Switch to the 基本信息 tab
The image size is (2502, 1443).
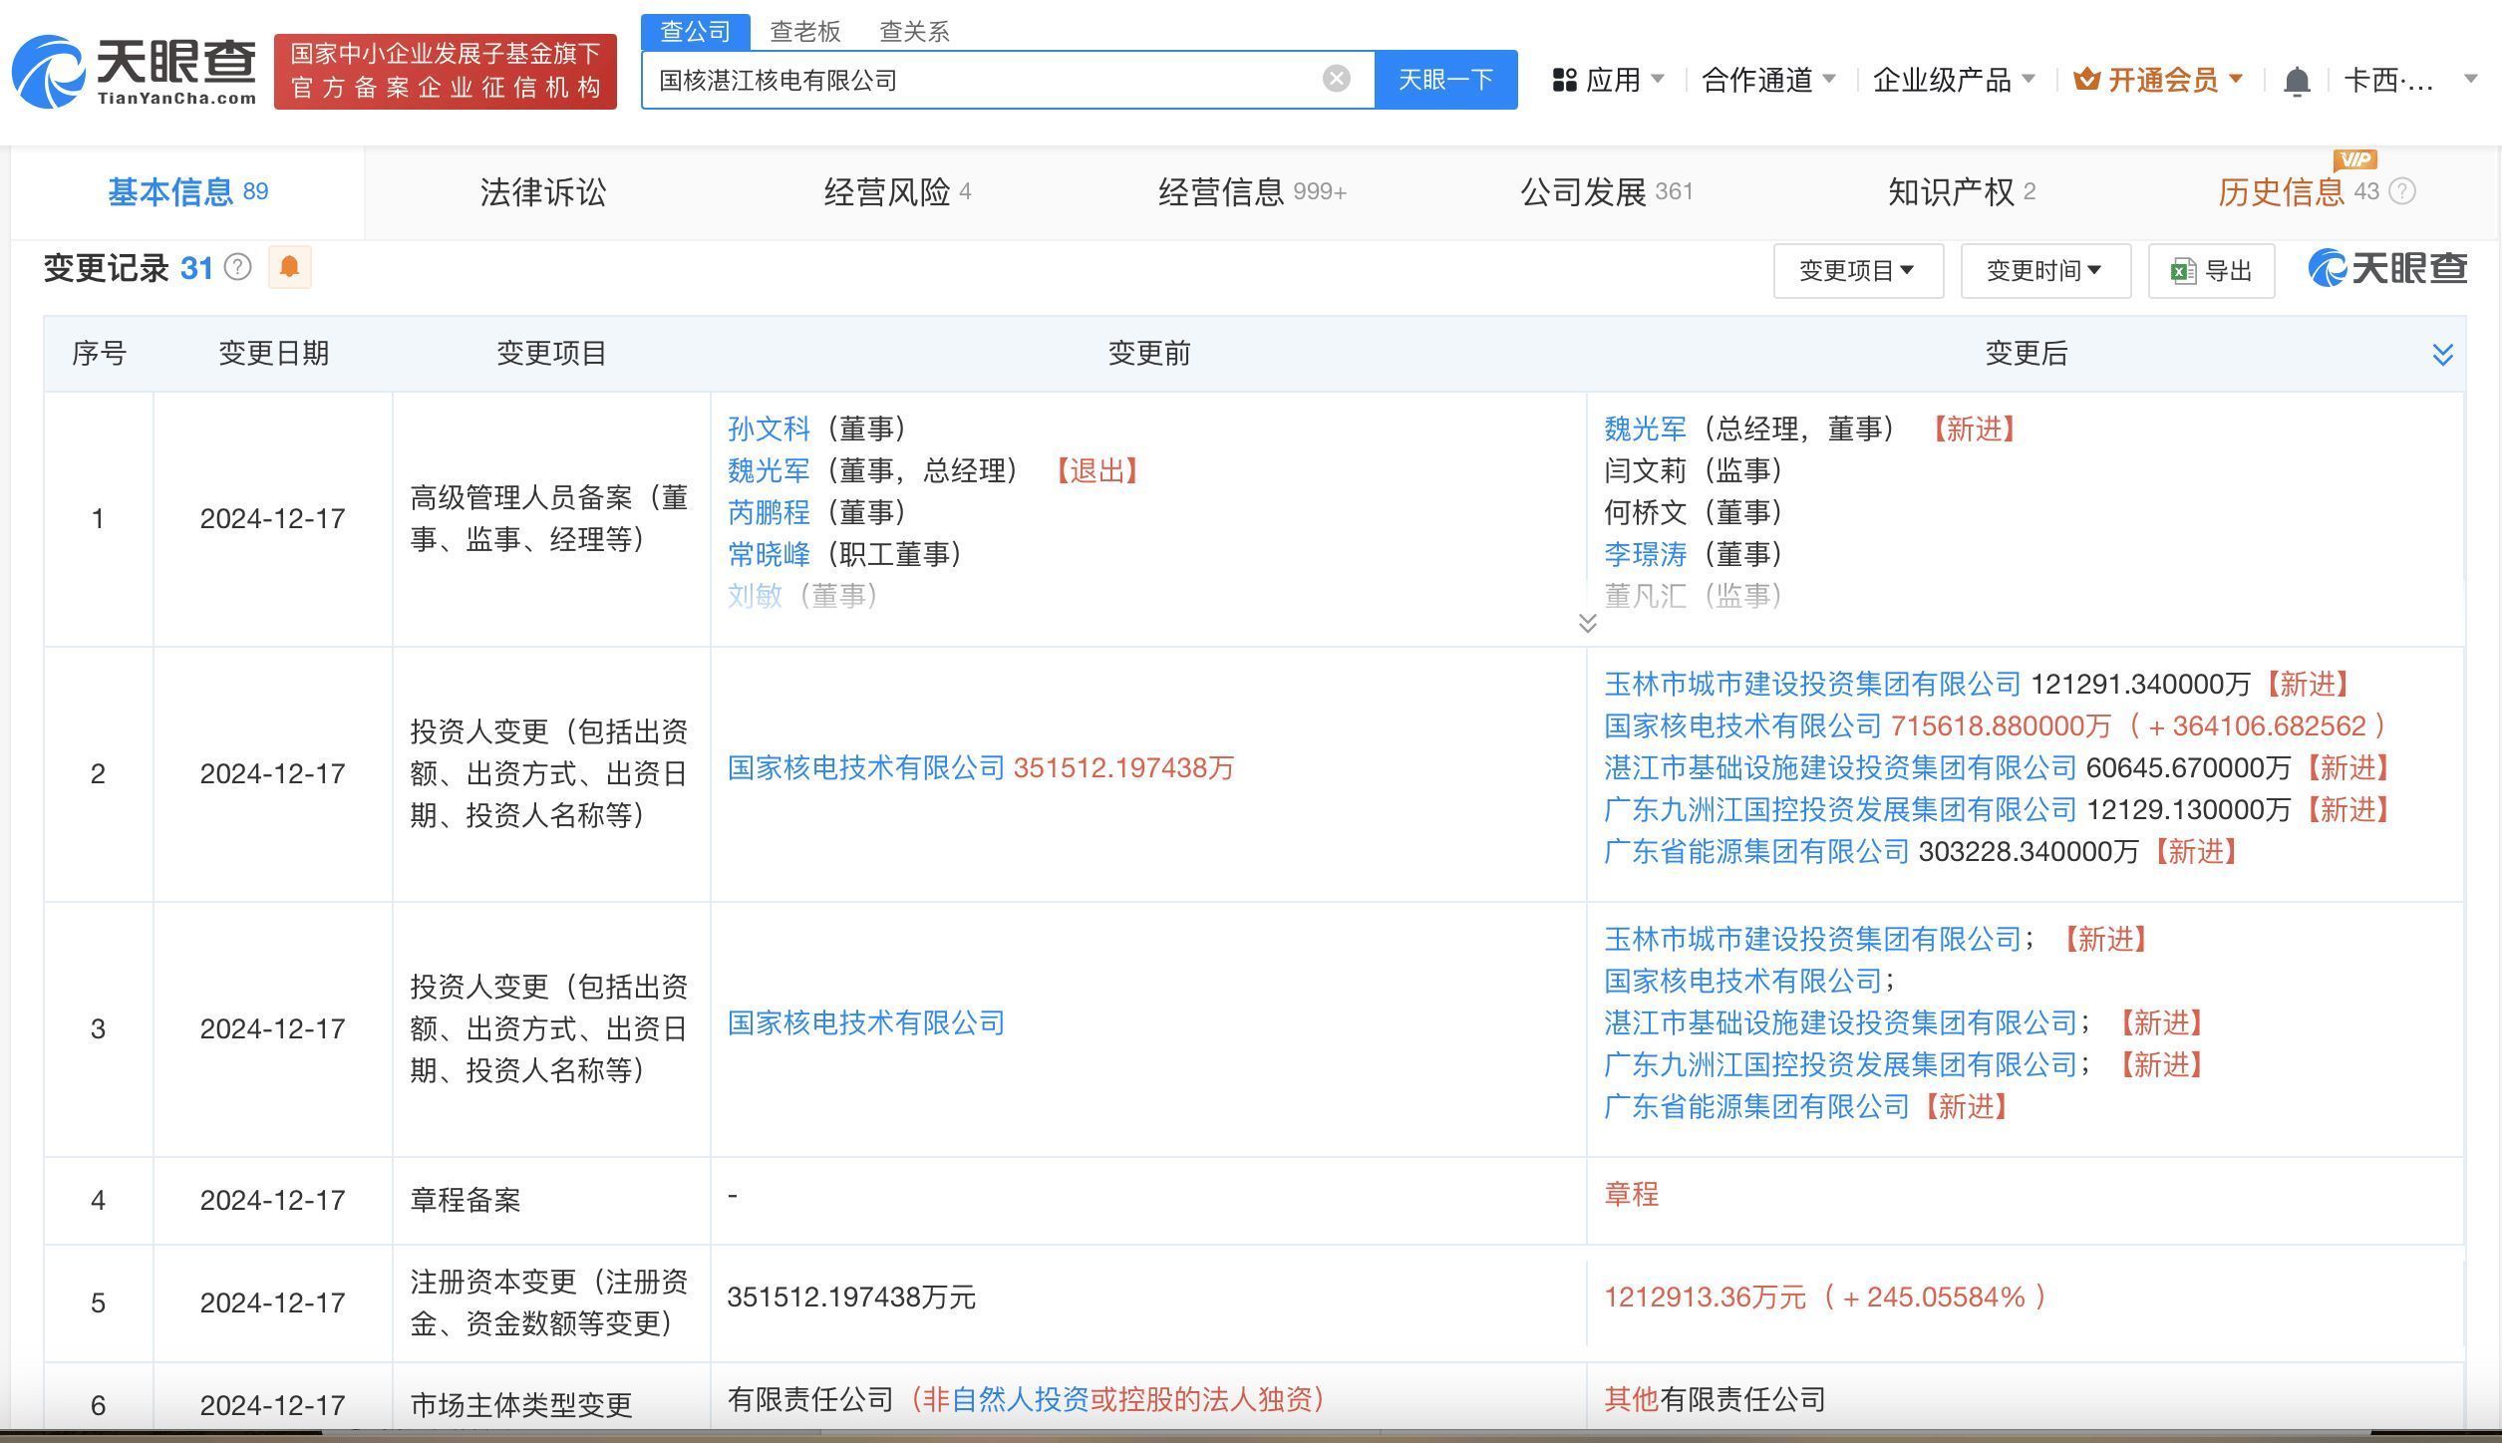(x=187, y=191)
